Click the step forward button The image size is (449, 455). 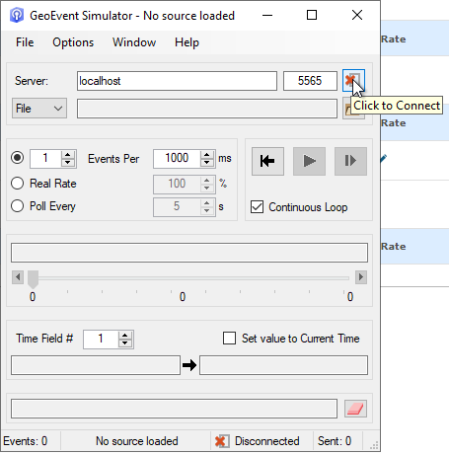click(x=350, y=161)
